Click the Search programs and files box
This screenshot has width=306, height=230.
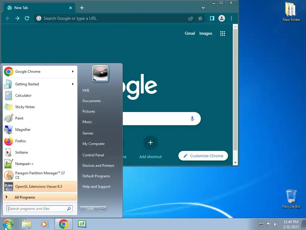pos(39,209)
